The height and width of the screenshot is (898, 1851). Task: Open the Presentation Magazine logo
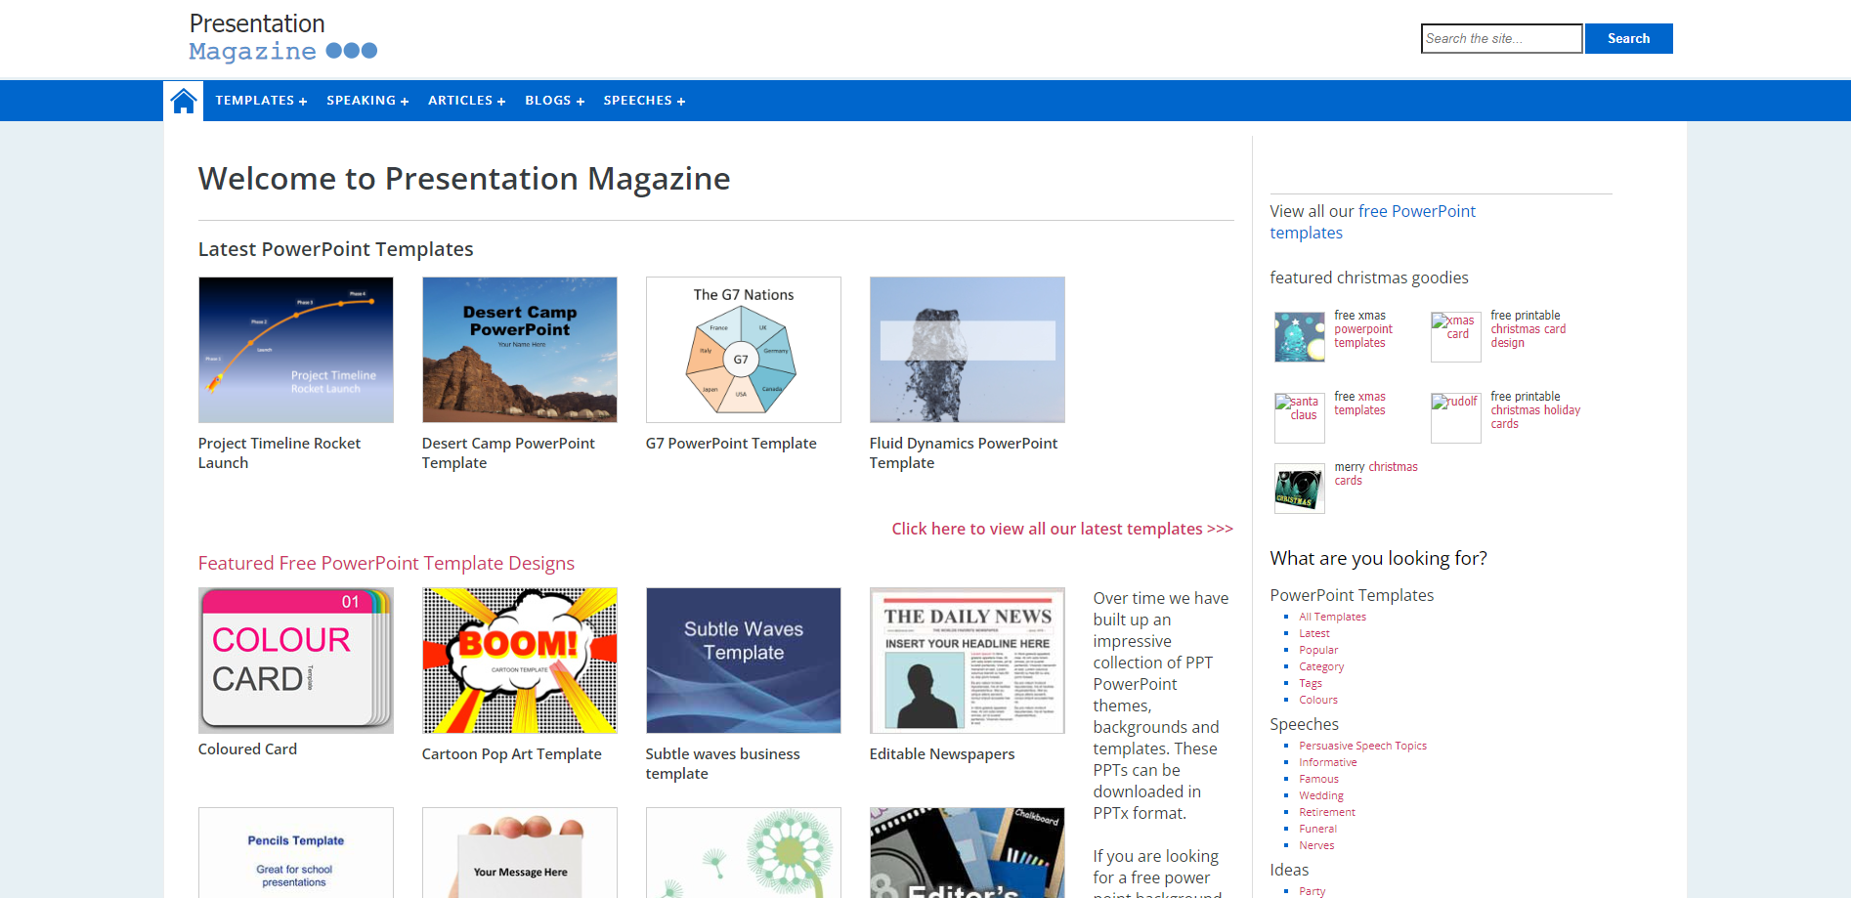tap(282, 38)
